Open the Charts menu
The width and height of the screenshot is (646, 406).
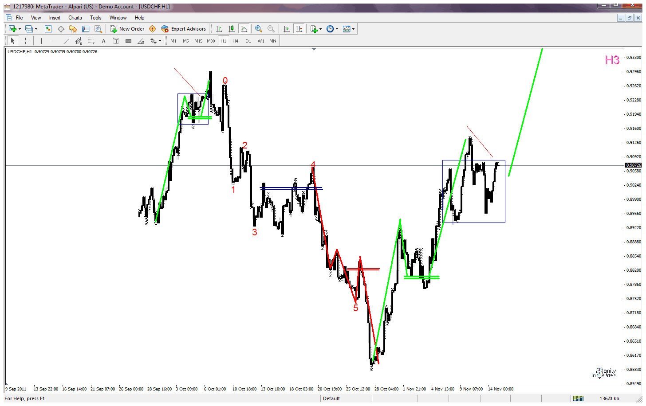(75, 18)
